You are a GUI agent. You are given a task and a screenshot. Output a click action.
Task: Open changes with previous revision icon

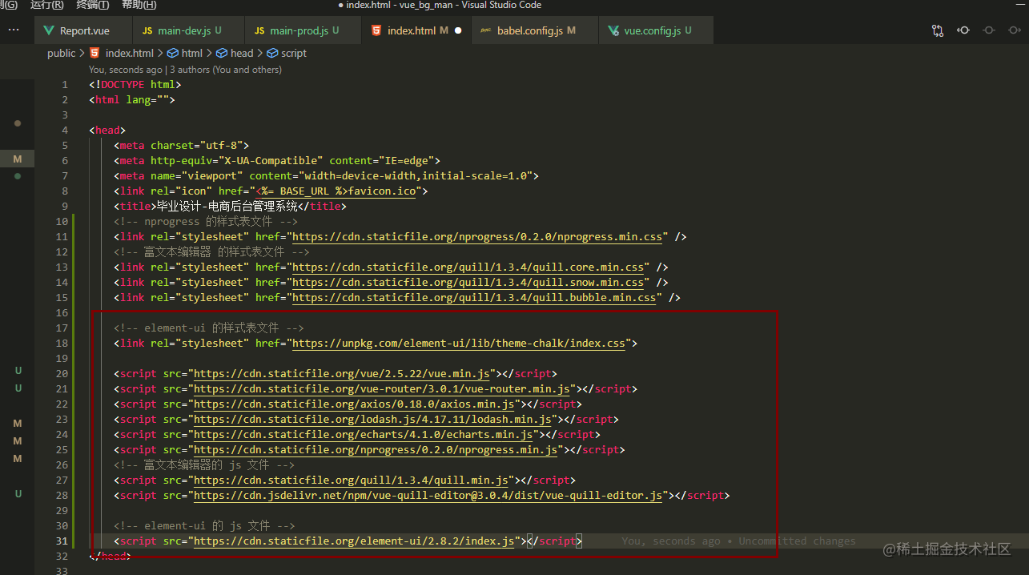pos(963,30)
